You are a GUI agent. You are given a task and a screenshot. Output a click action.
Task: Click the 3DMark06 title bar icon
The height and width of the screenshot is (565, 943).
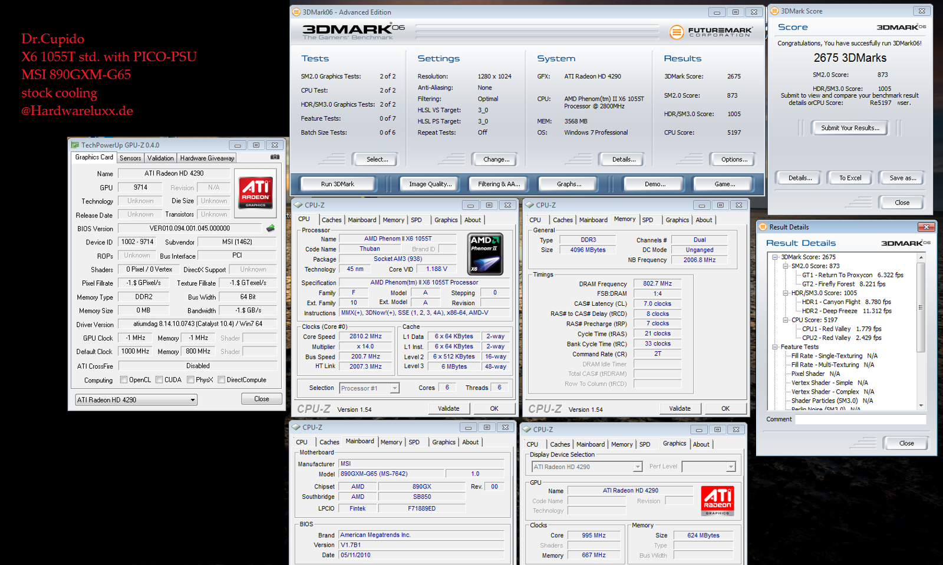296,12
